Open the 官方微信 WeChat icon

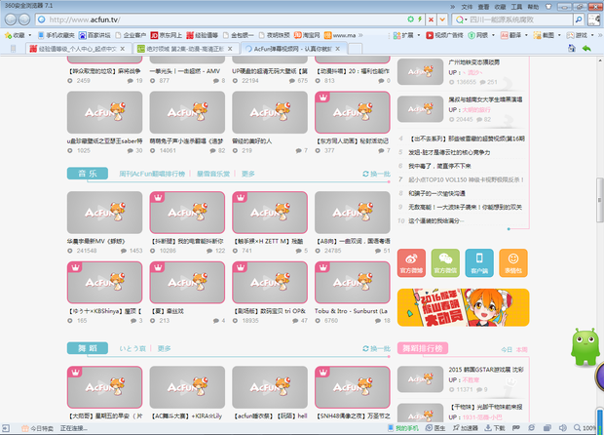[x=445, y=263]
